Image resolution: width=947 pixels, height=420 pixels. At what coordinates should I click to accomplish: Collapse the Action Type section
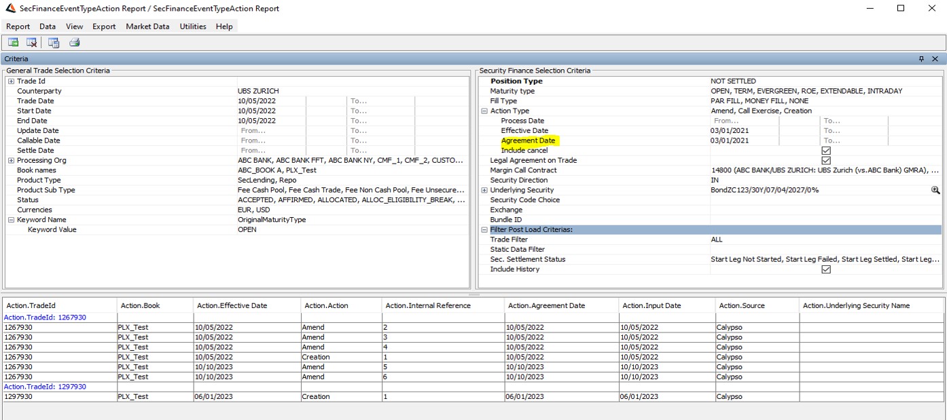484,111
